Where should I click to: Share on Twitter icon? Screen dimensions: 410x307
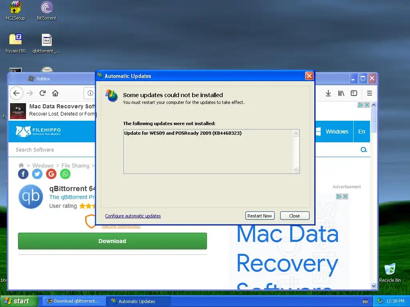[x=37, y=174]
